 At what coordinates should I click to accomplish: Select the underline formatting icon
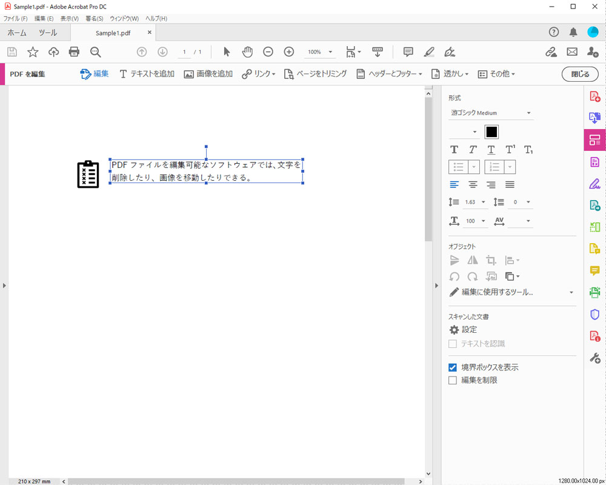[491, 150]
